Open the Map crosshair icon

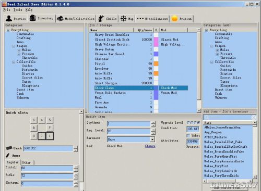[x=123, y=18]
